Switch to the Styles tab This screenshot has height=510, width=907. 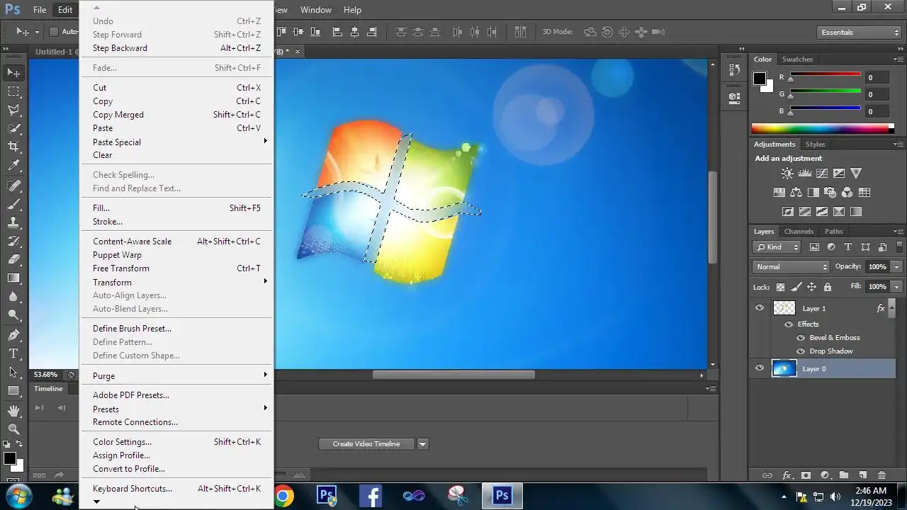(x=815, y=144)
